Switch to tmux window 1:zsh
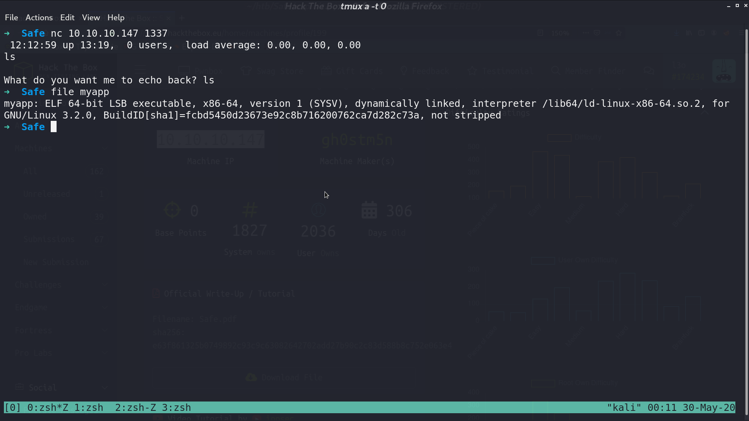 pyautogui.click(x=89, y=408)
